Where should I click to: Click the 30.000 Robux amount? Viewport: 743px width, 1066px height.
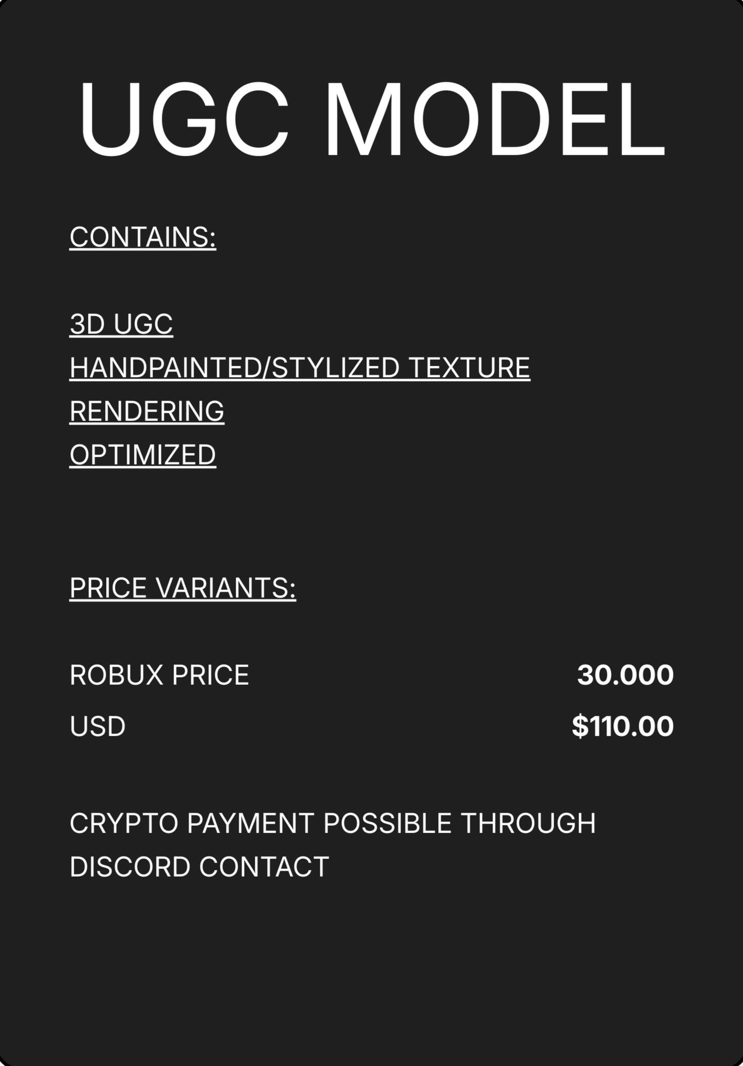625,675
